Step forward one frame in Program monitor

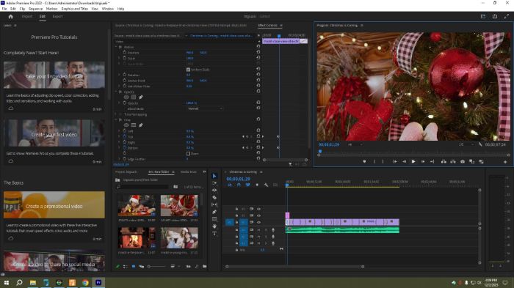click(423, 161)
